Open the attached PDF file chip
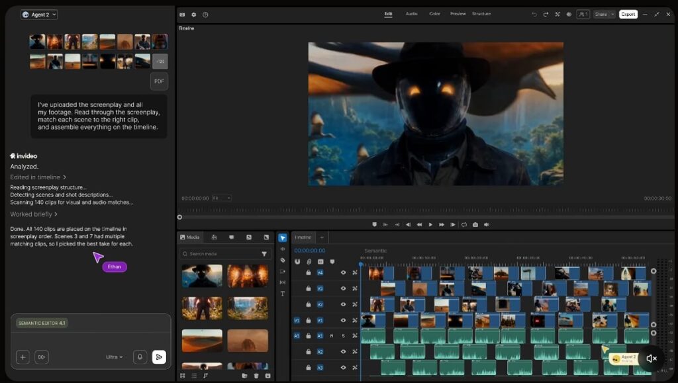678x383 pixels. click(159, 81)
